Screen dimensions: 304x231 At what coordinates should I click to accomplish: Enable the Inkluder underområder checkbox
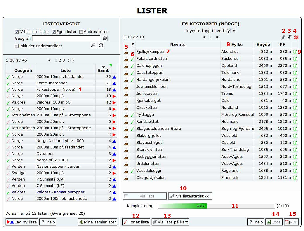[x=17, y=46]
